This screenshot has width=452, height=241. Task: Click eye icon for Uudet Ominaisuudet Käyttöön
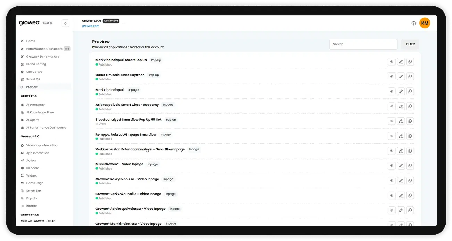(392, 77)
